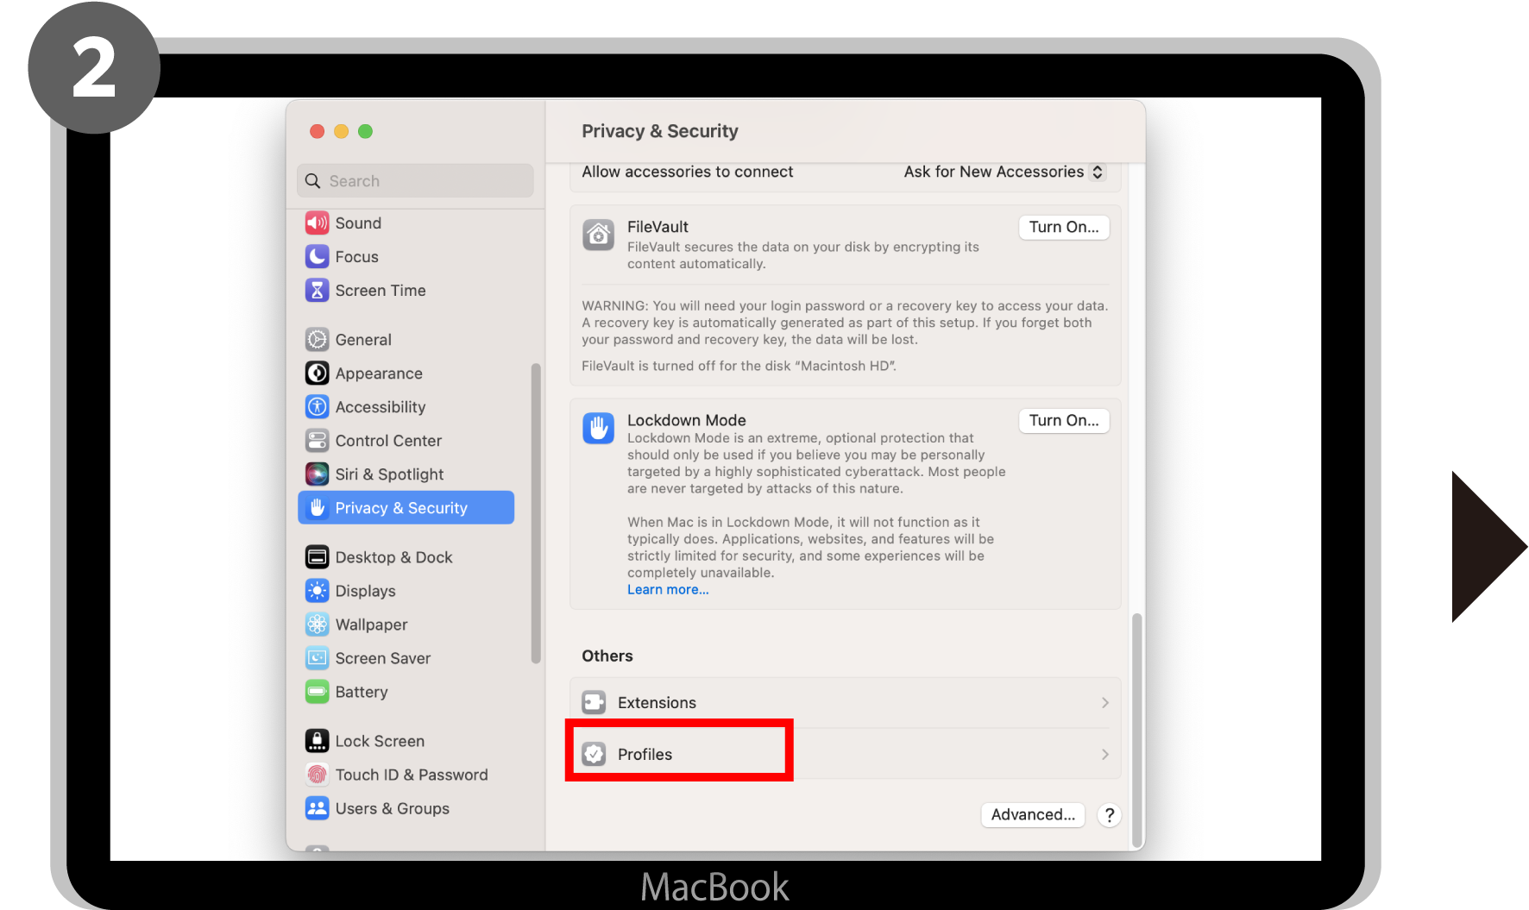Select Desktop & Dock in sidebar

pos(393,557)
